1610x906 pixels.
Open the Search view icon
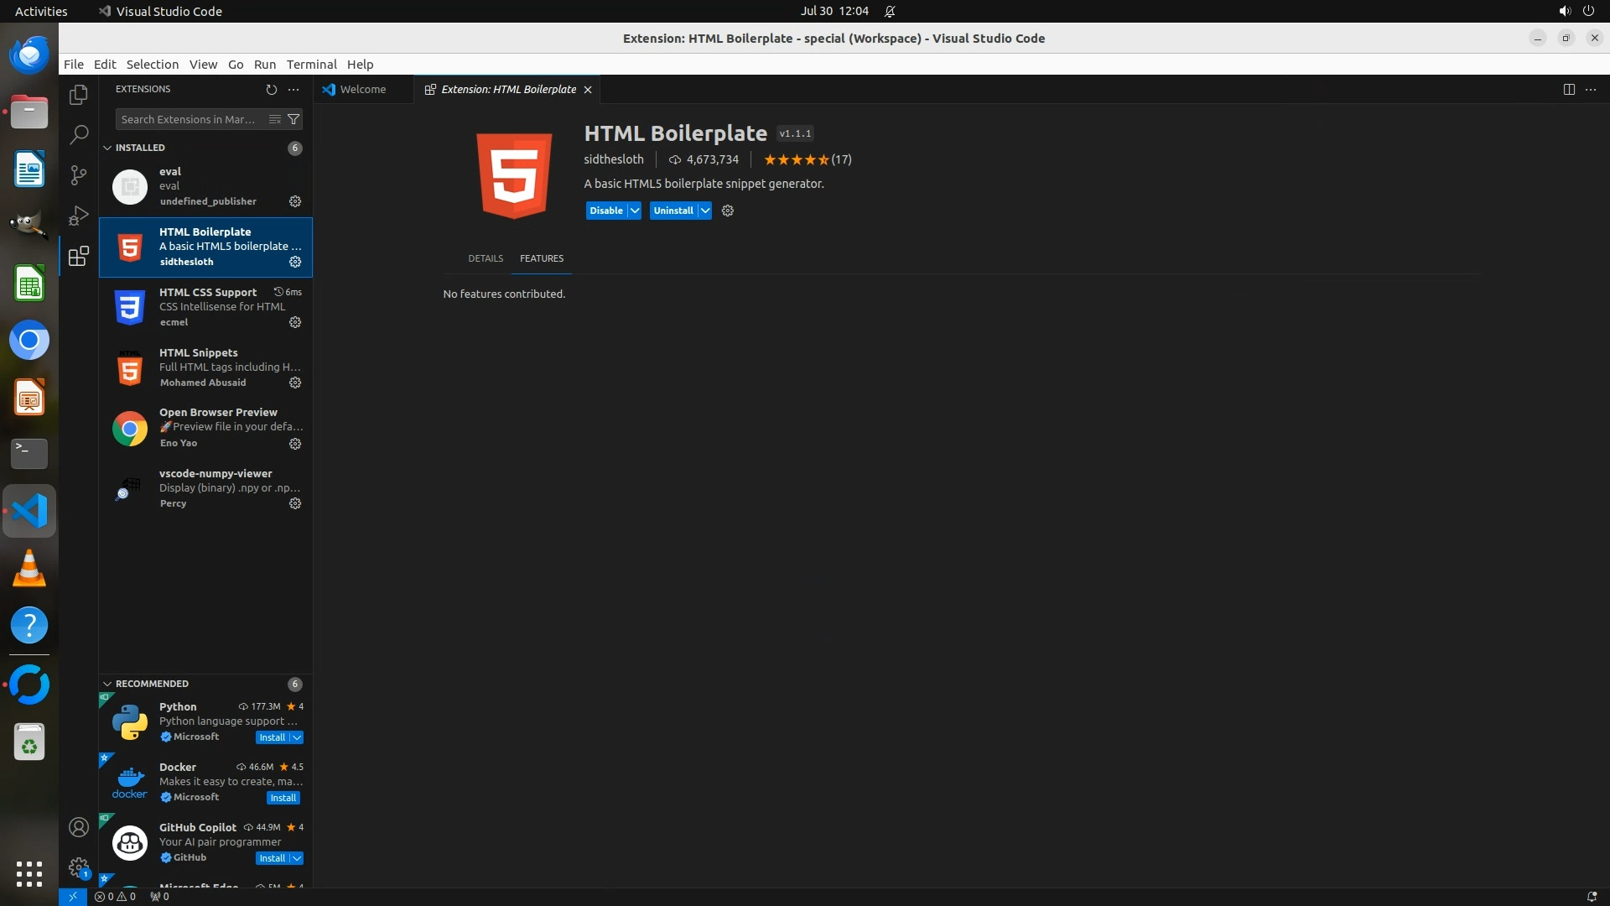(79, 134)
